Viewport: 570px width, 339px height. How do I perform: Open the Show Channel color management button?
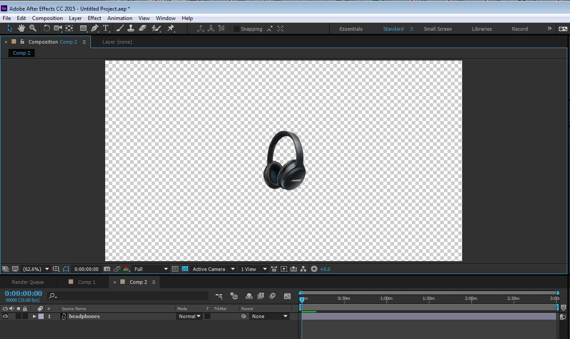pos(127,269)
